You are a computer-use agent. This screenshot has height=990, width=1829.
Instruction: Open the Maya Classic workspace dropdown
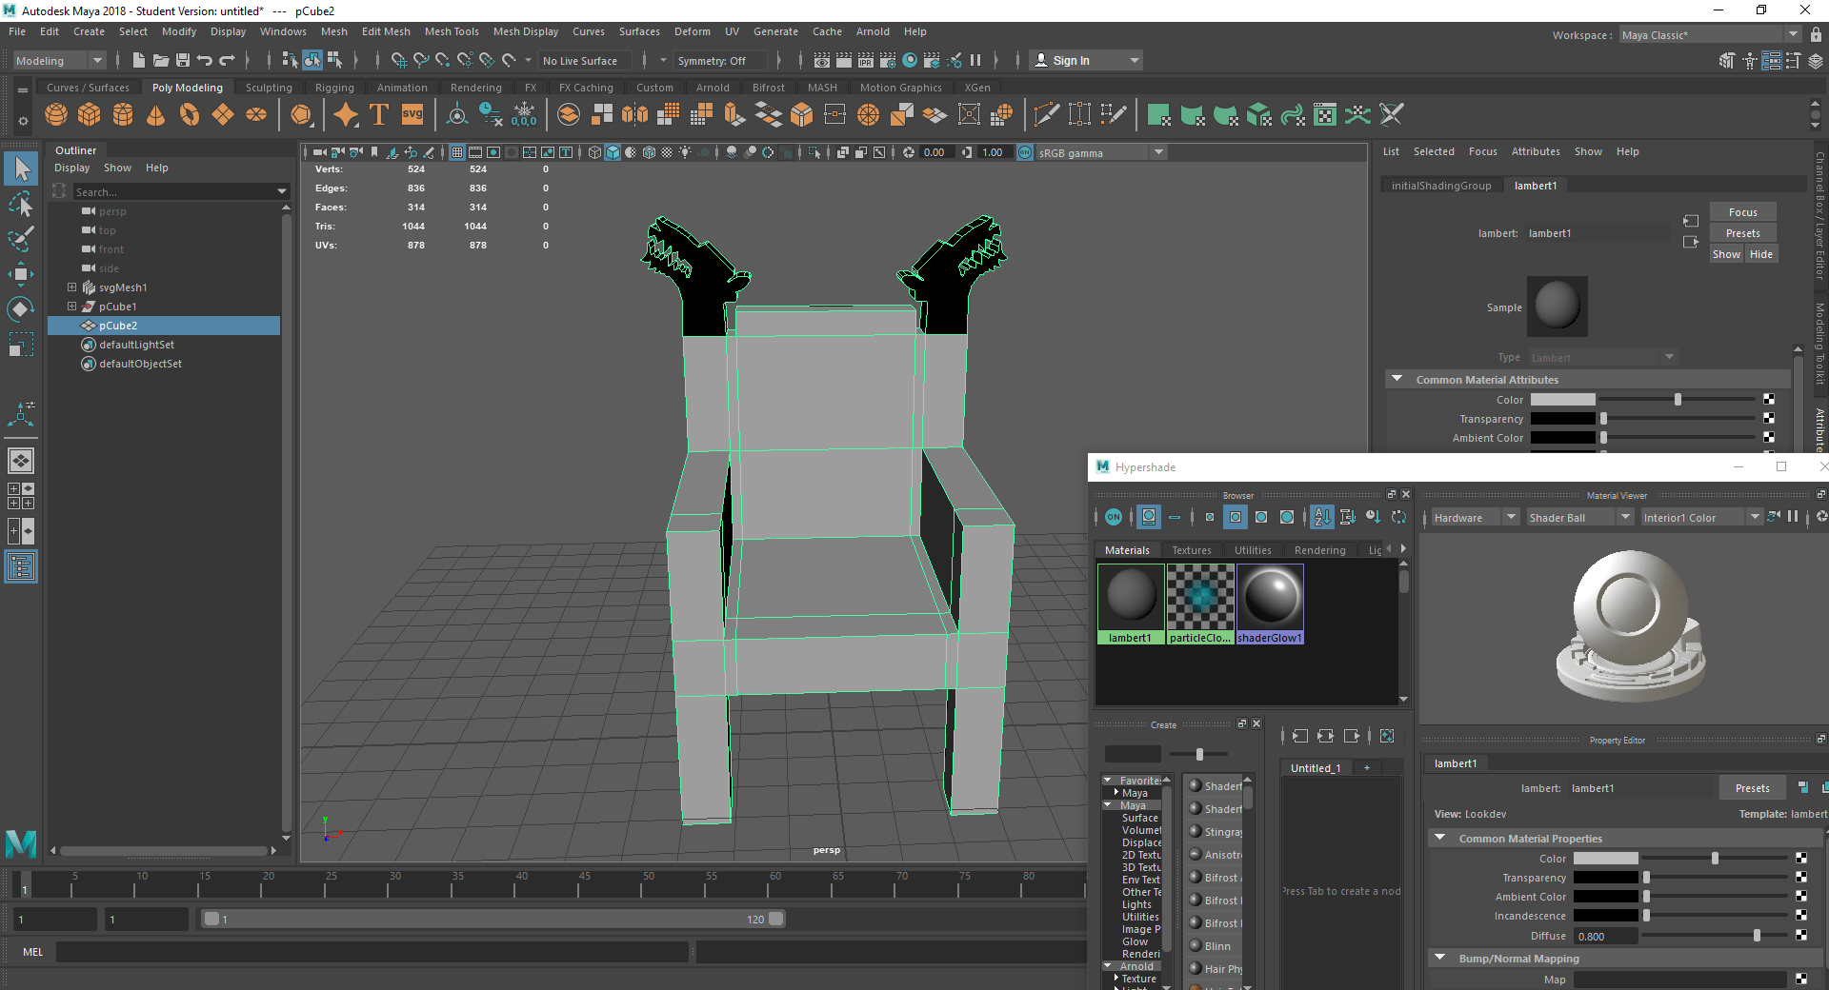(1710, 35)
